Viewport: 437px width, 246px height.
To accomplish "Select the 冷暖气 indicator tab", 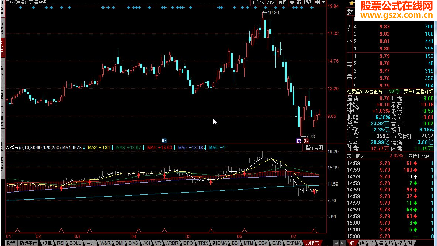I will [x=312, y=243].
